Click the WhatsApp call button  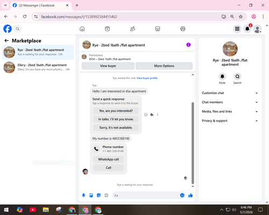click(x=109, y=159)
